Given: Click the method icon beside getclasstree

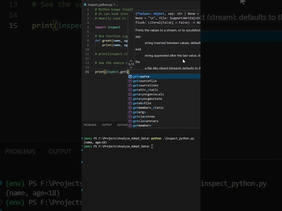Looking at the screenshot, I should pos(130,116).
